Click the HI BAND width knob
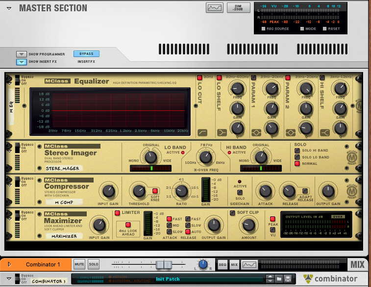 pyautogui.click(x=261, y=157)
